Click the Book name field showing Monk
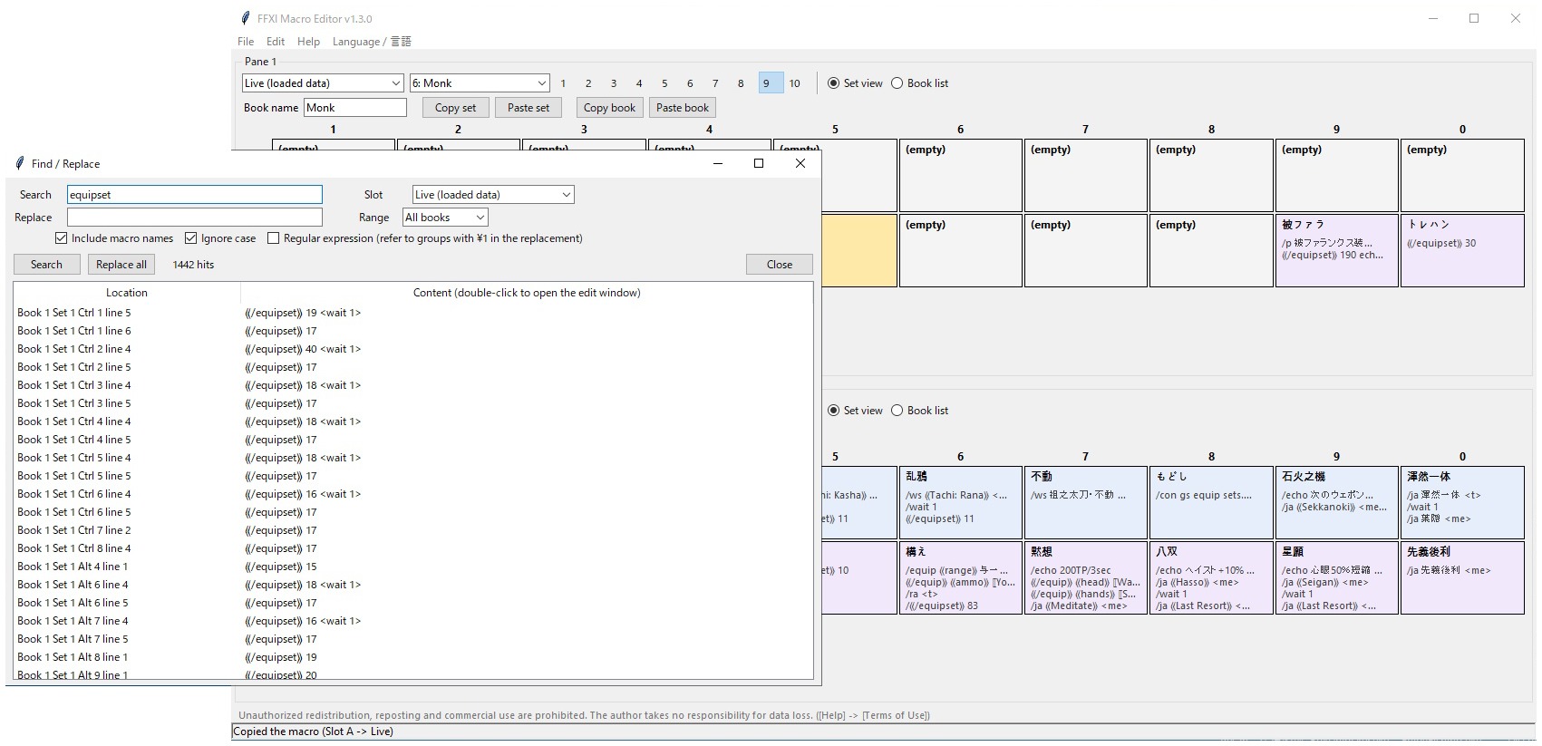The width and height of the screenshot is (1542, 746). pos(355,108)
